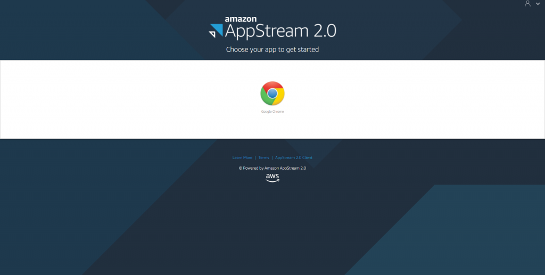This screenshot has width=545, height=275.
Task: Select the Google Chrome app label
Action: pyautogui.click(x=272, y=112)
